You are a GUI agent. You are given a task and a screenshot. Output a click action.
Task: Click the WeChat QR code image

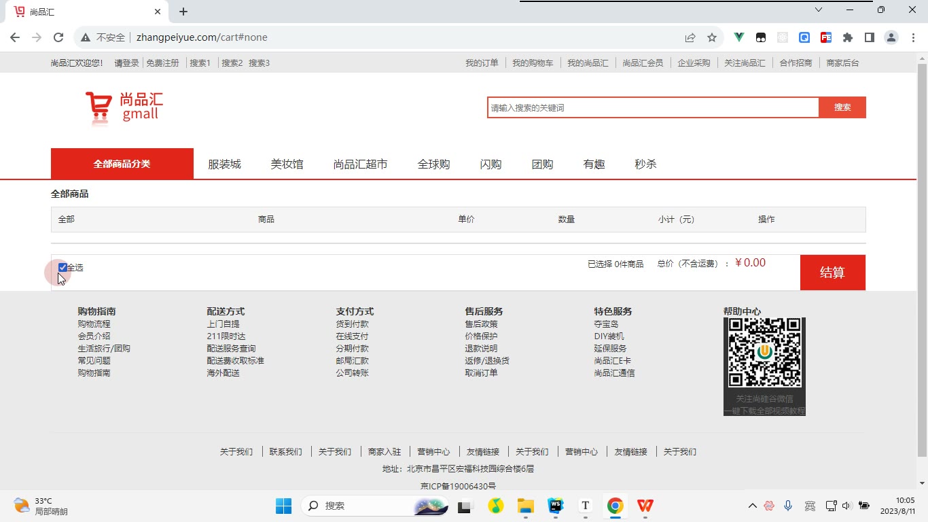764,353
